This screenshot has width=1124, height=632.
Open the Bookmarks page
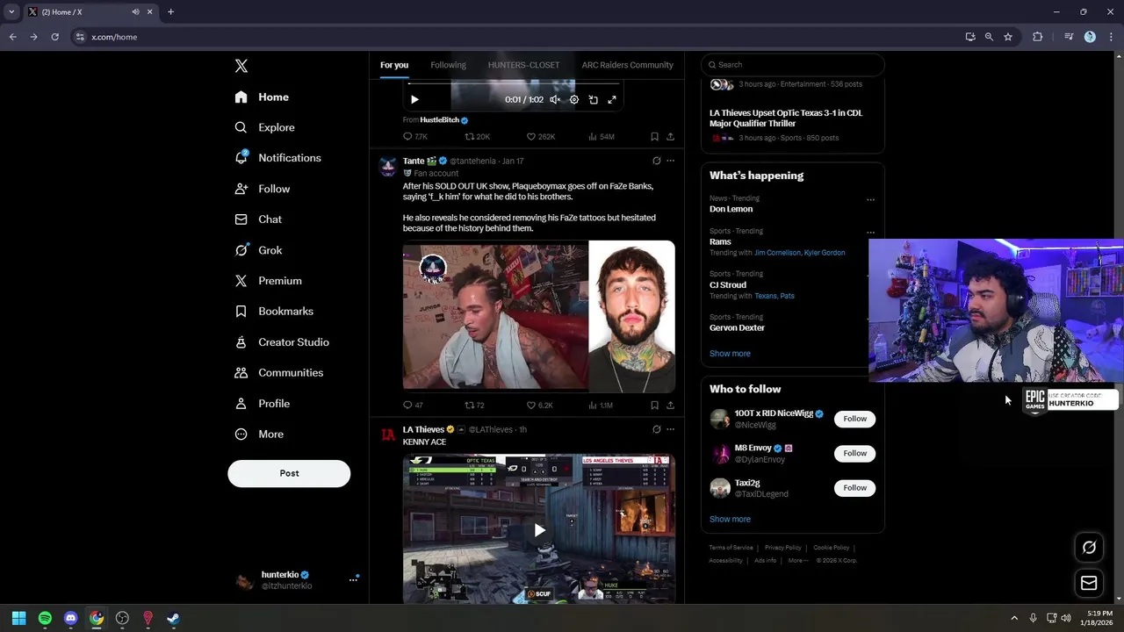pyautogui.click(x=273, y=311)
